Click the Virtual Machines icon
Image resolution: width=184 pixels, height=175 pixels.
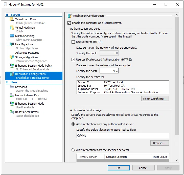click(12, 28)
